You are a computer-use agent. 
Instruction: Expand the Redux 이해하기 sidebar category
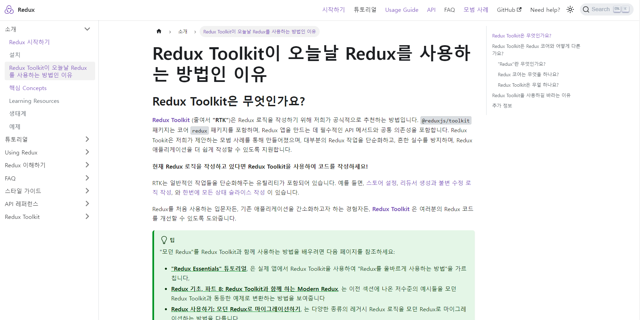pos(87,165)
